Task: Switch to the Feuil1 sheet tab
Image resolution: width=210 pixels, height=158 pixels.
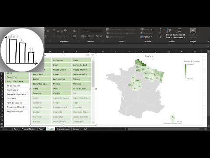Action: click(x=42, y=129)
